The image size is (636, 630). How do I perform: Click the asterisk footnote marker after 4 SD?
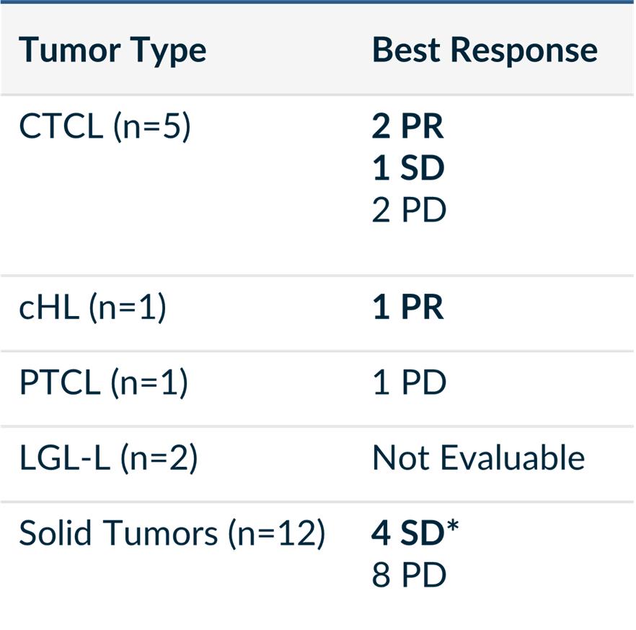[453, 529]
